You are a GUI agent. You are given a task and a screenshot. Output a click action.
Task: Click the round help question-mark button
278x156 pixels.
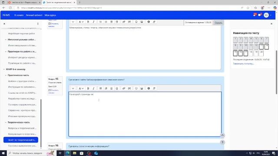(x=222, y=142)
